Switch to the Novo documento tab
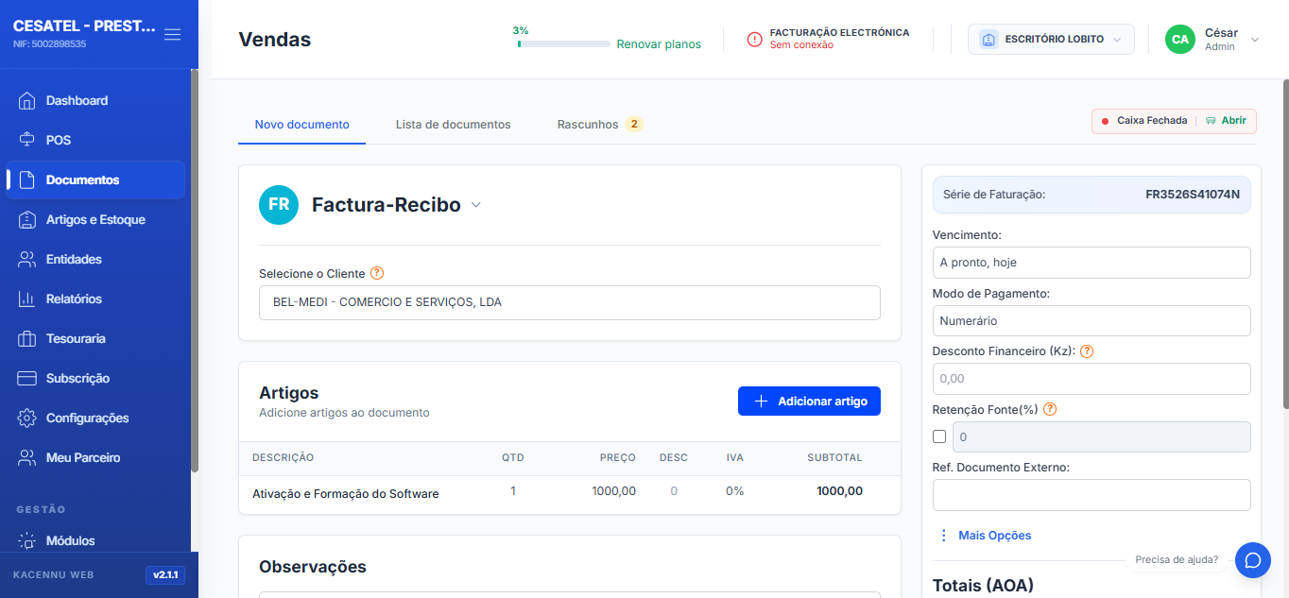 point(302,125)
